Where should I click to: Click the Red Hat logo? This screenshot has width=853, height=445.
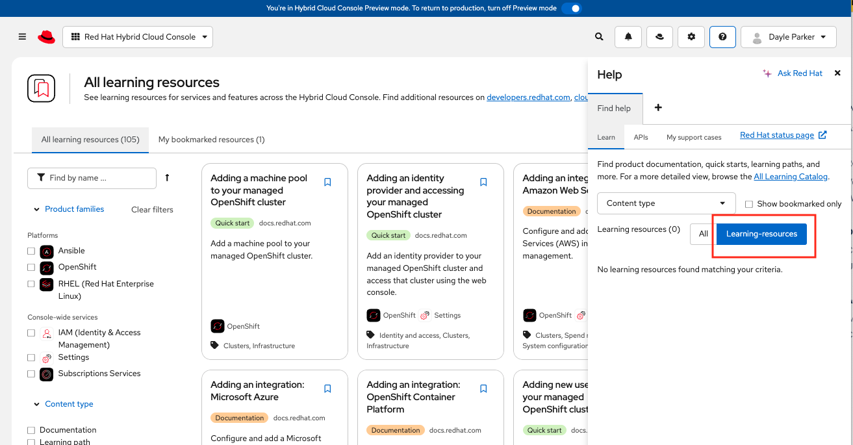coord(46,37)
